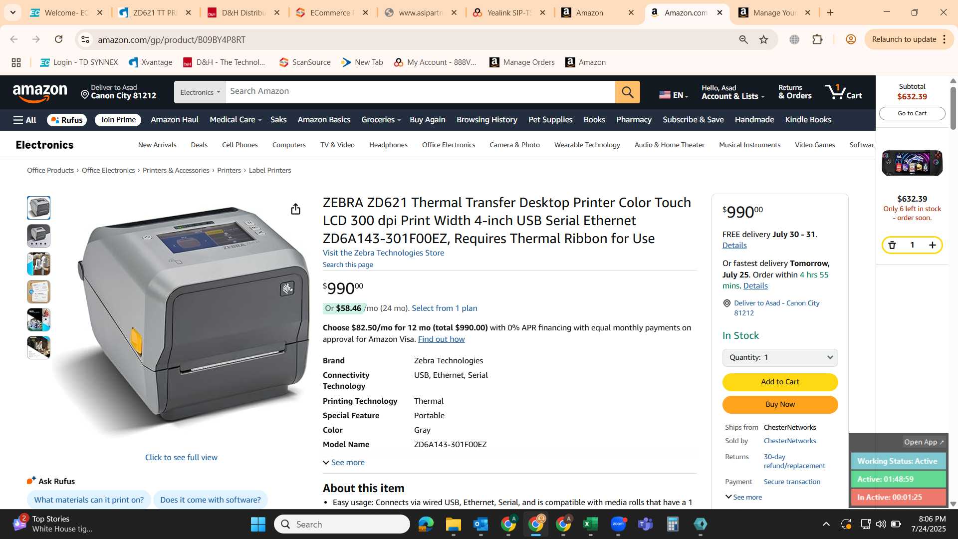958x539 pixels.
Task: Increase cart quantity with plus icon
Action: (932, 245)
